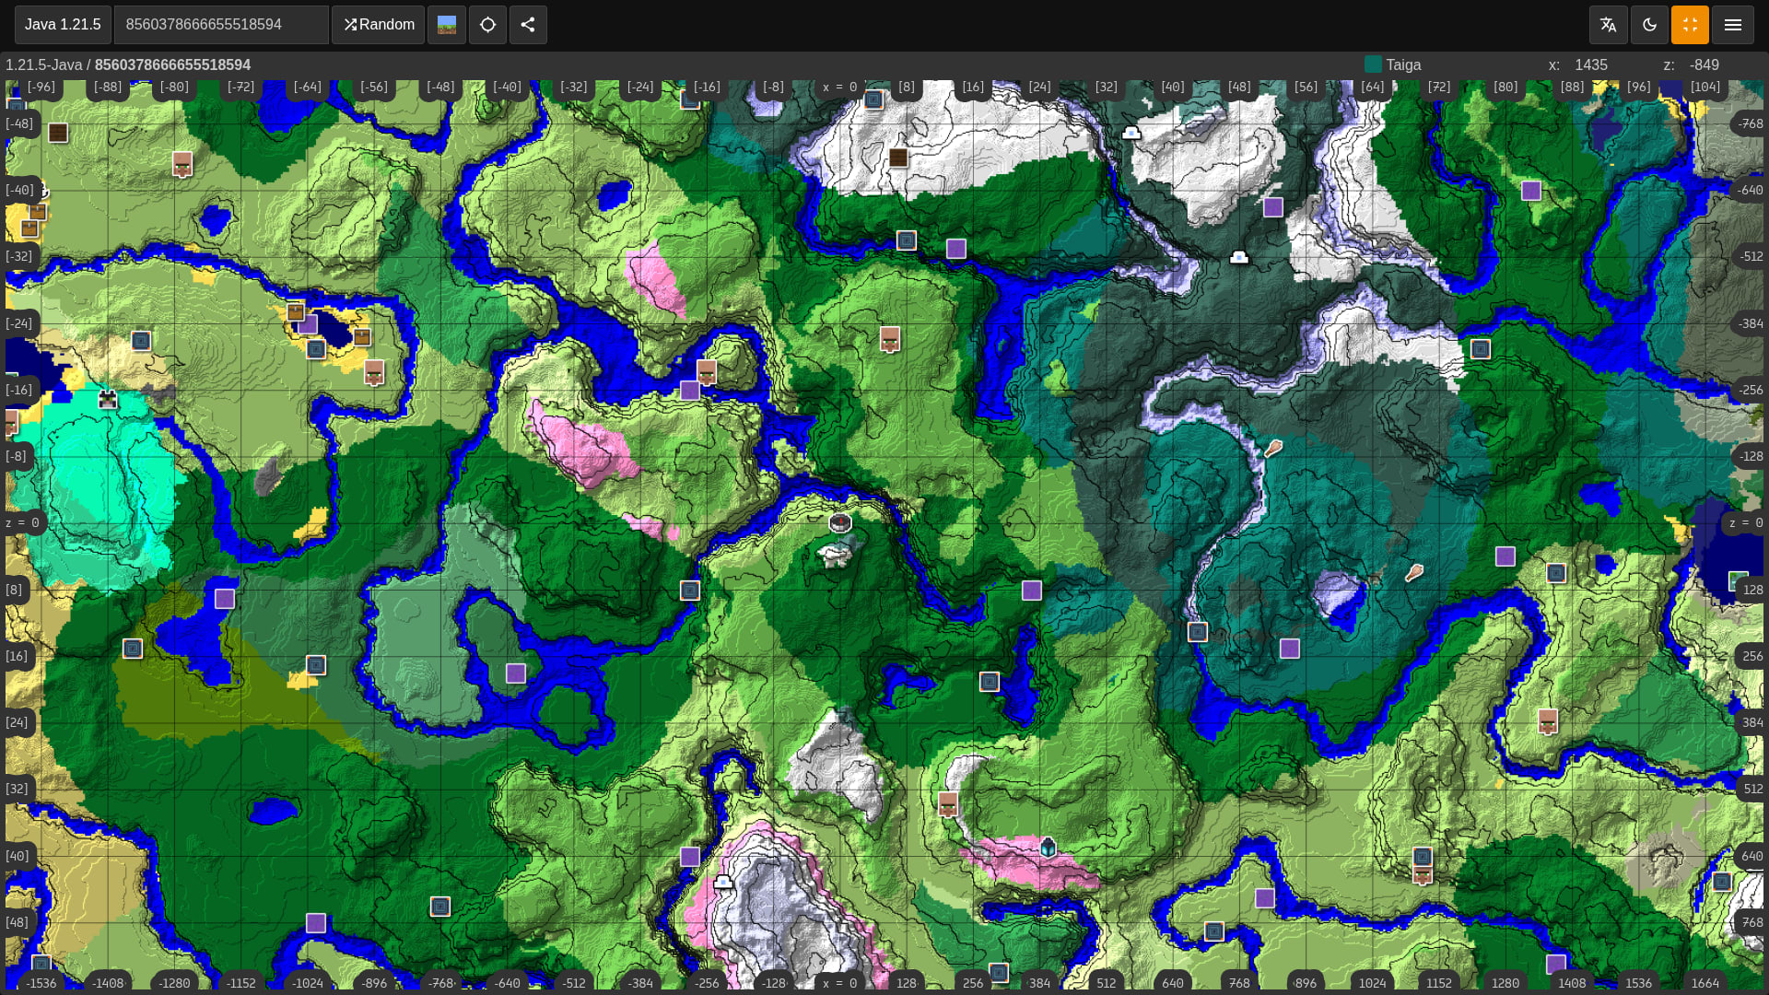Image resolution: width=1769 pixels, height=995 pixels.
Task: Click the bold seed number in breadcrumb
Action: (x=172, y=64)
